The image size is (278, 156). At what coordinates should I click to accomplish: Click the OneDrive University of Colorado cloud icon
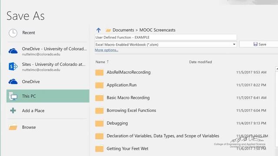pos(13,51)
